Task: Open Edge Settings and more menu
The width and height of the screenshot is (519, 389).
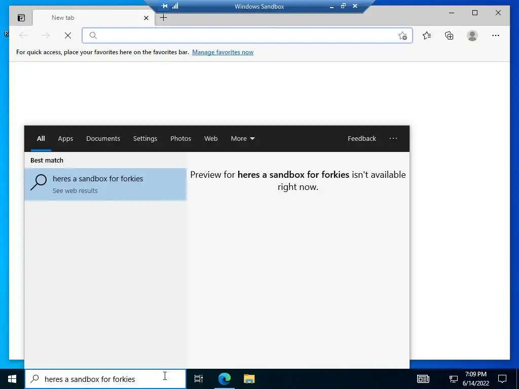Action: 496,35
